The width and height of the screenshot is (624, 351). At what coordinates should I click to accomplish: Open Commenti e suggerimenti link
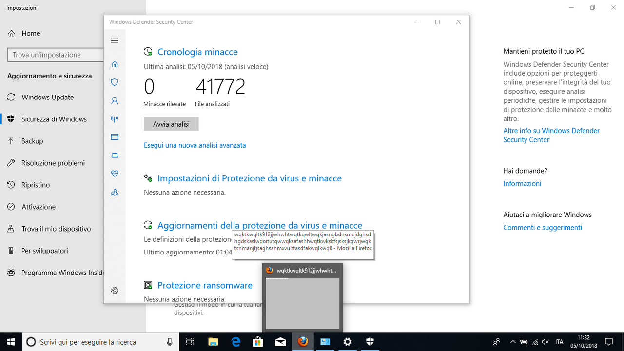click(x=543, y=228)
